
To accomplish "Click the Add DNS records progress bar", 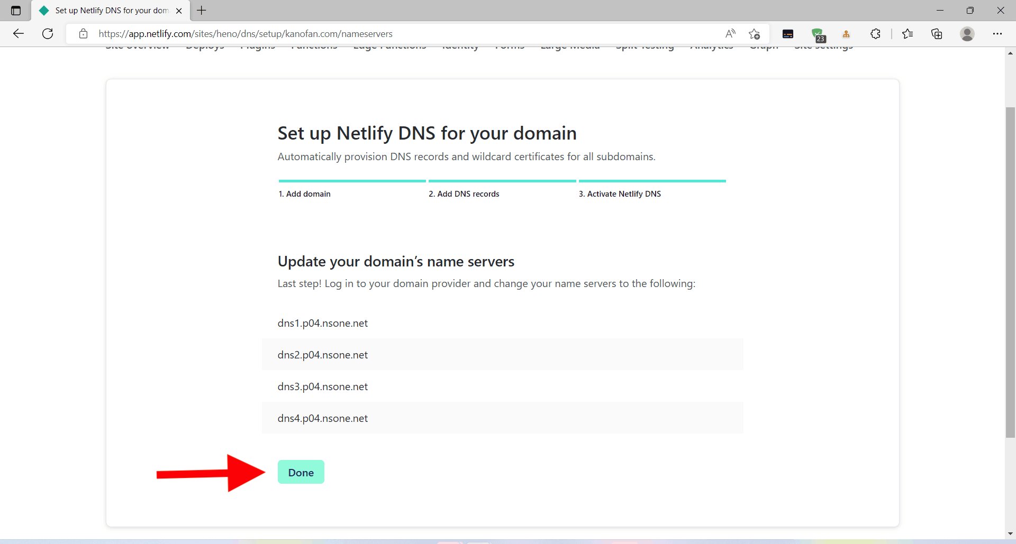I will pyautogui.click(x=502, y=181).
